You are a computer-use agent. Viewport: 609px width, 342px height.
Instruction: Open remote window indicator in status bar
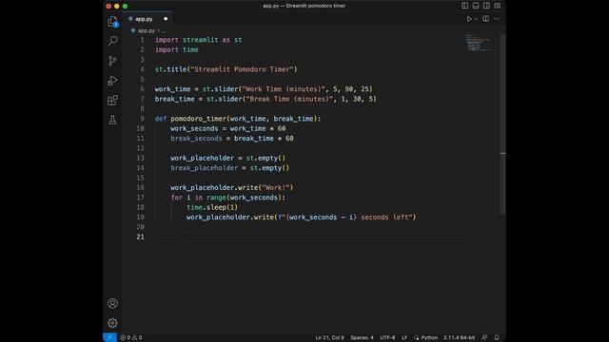pyautogui.click(x=109, y=338)
